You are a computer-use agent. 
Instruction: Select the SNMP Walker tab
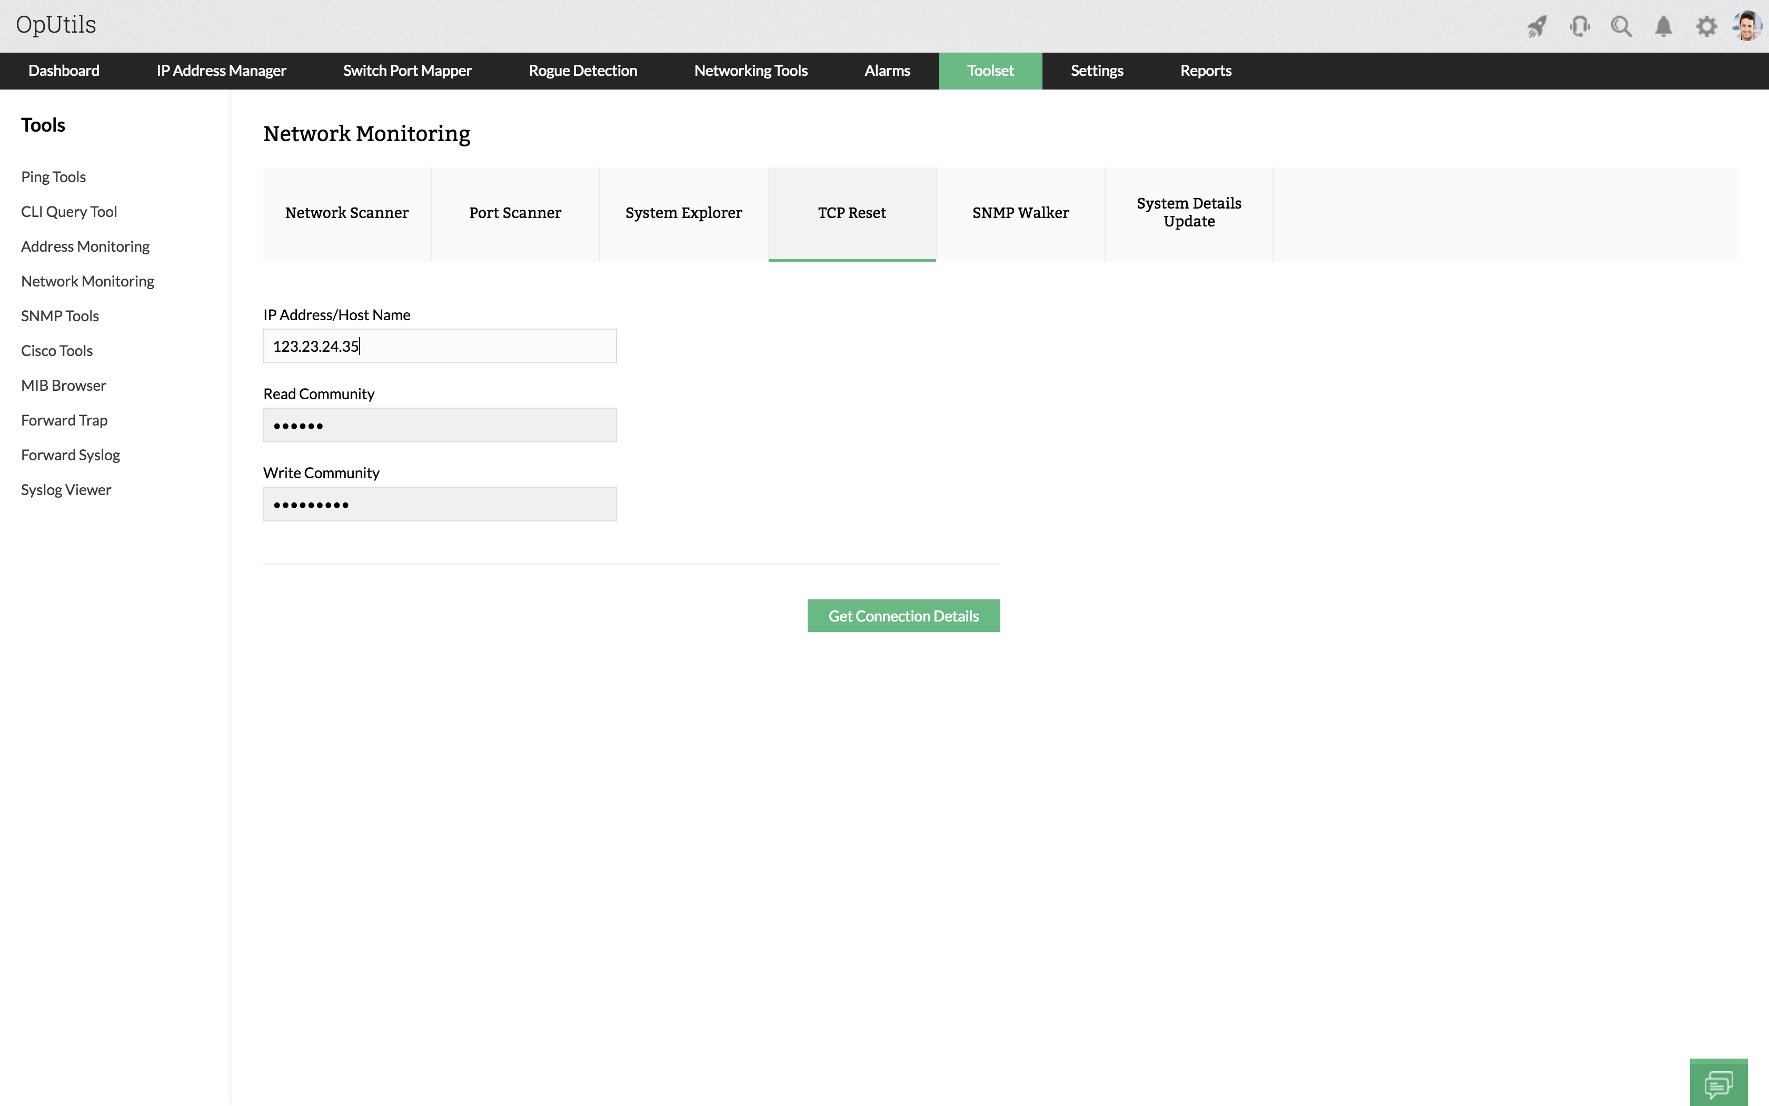[x=1020, y=213]
